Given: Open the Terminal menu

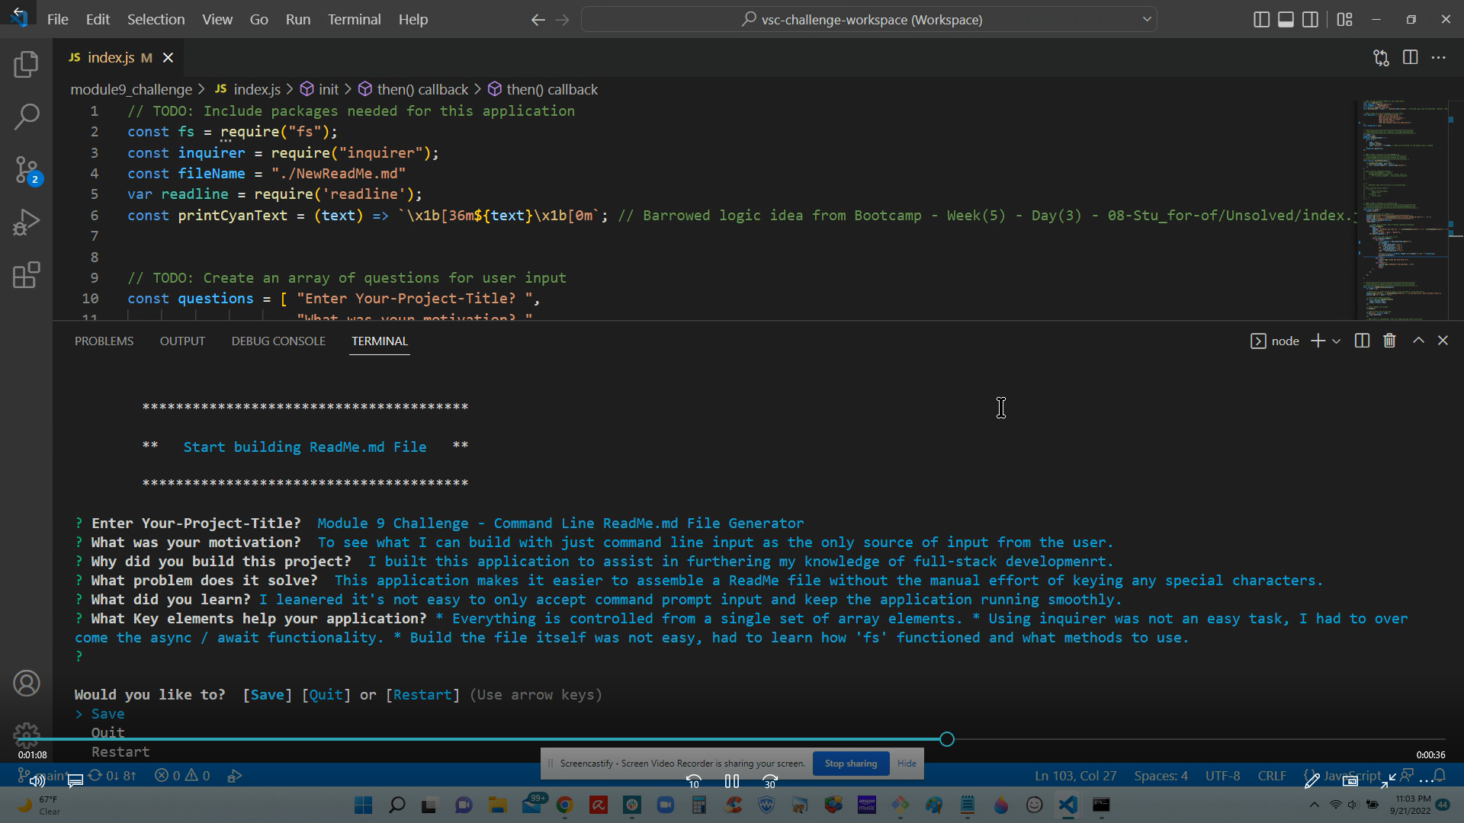Looking at the screenshot, I should click(354, 19).
